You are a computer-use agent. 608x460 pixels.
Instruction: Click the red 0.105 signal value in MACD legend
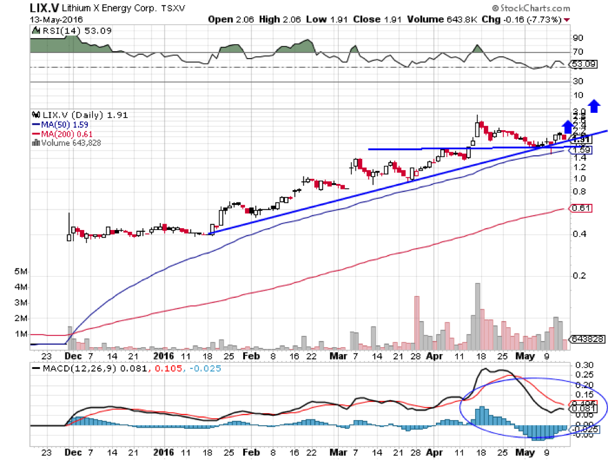[x=168, y=368]
